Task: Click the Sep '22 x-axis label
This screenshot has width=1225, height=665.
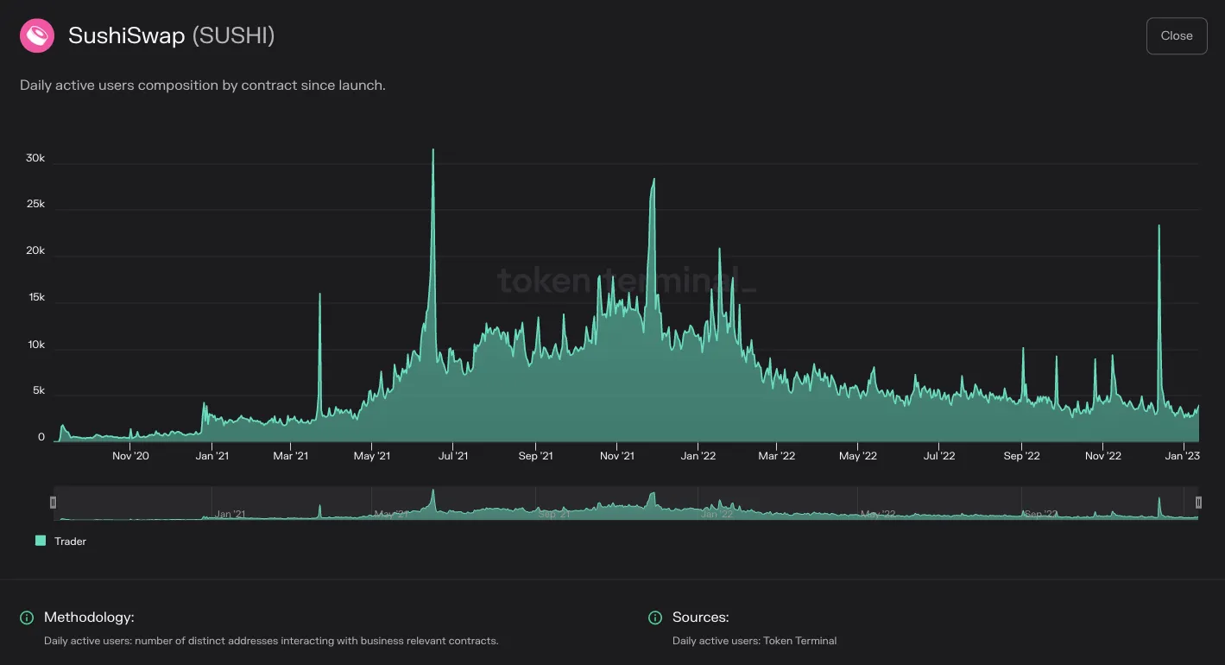Action: 1021,456
